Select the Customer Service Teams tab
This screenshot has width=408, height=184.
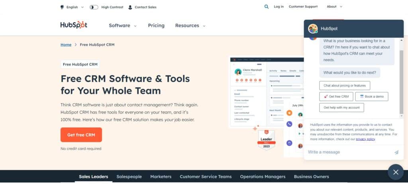[206, 177]
